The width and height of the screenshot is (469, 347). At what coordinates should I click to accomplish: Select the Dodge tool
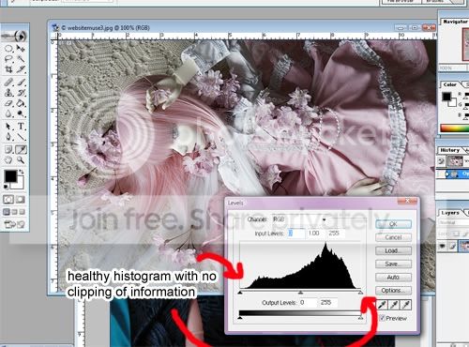click(21, 113)
